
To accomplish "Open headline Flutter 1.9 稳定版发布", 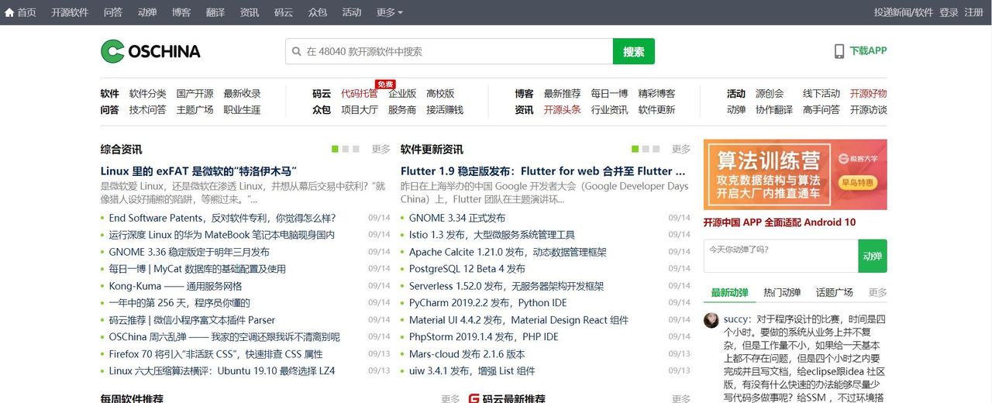I will pos(542,170).
